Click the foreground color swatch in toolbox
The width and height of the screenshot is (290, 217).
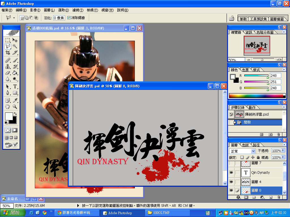(9, 116)
